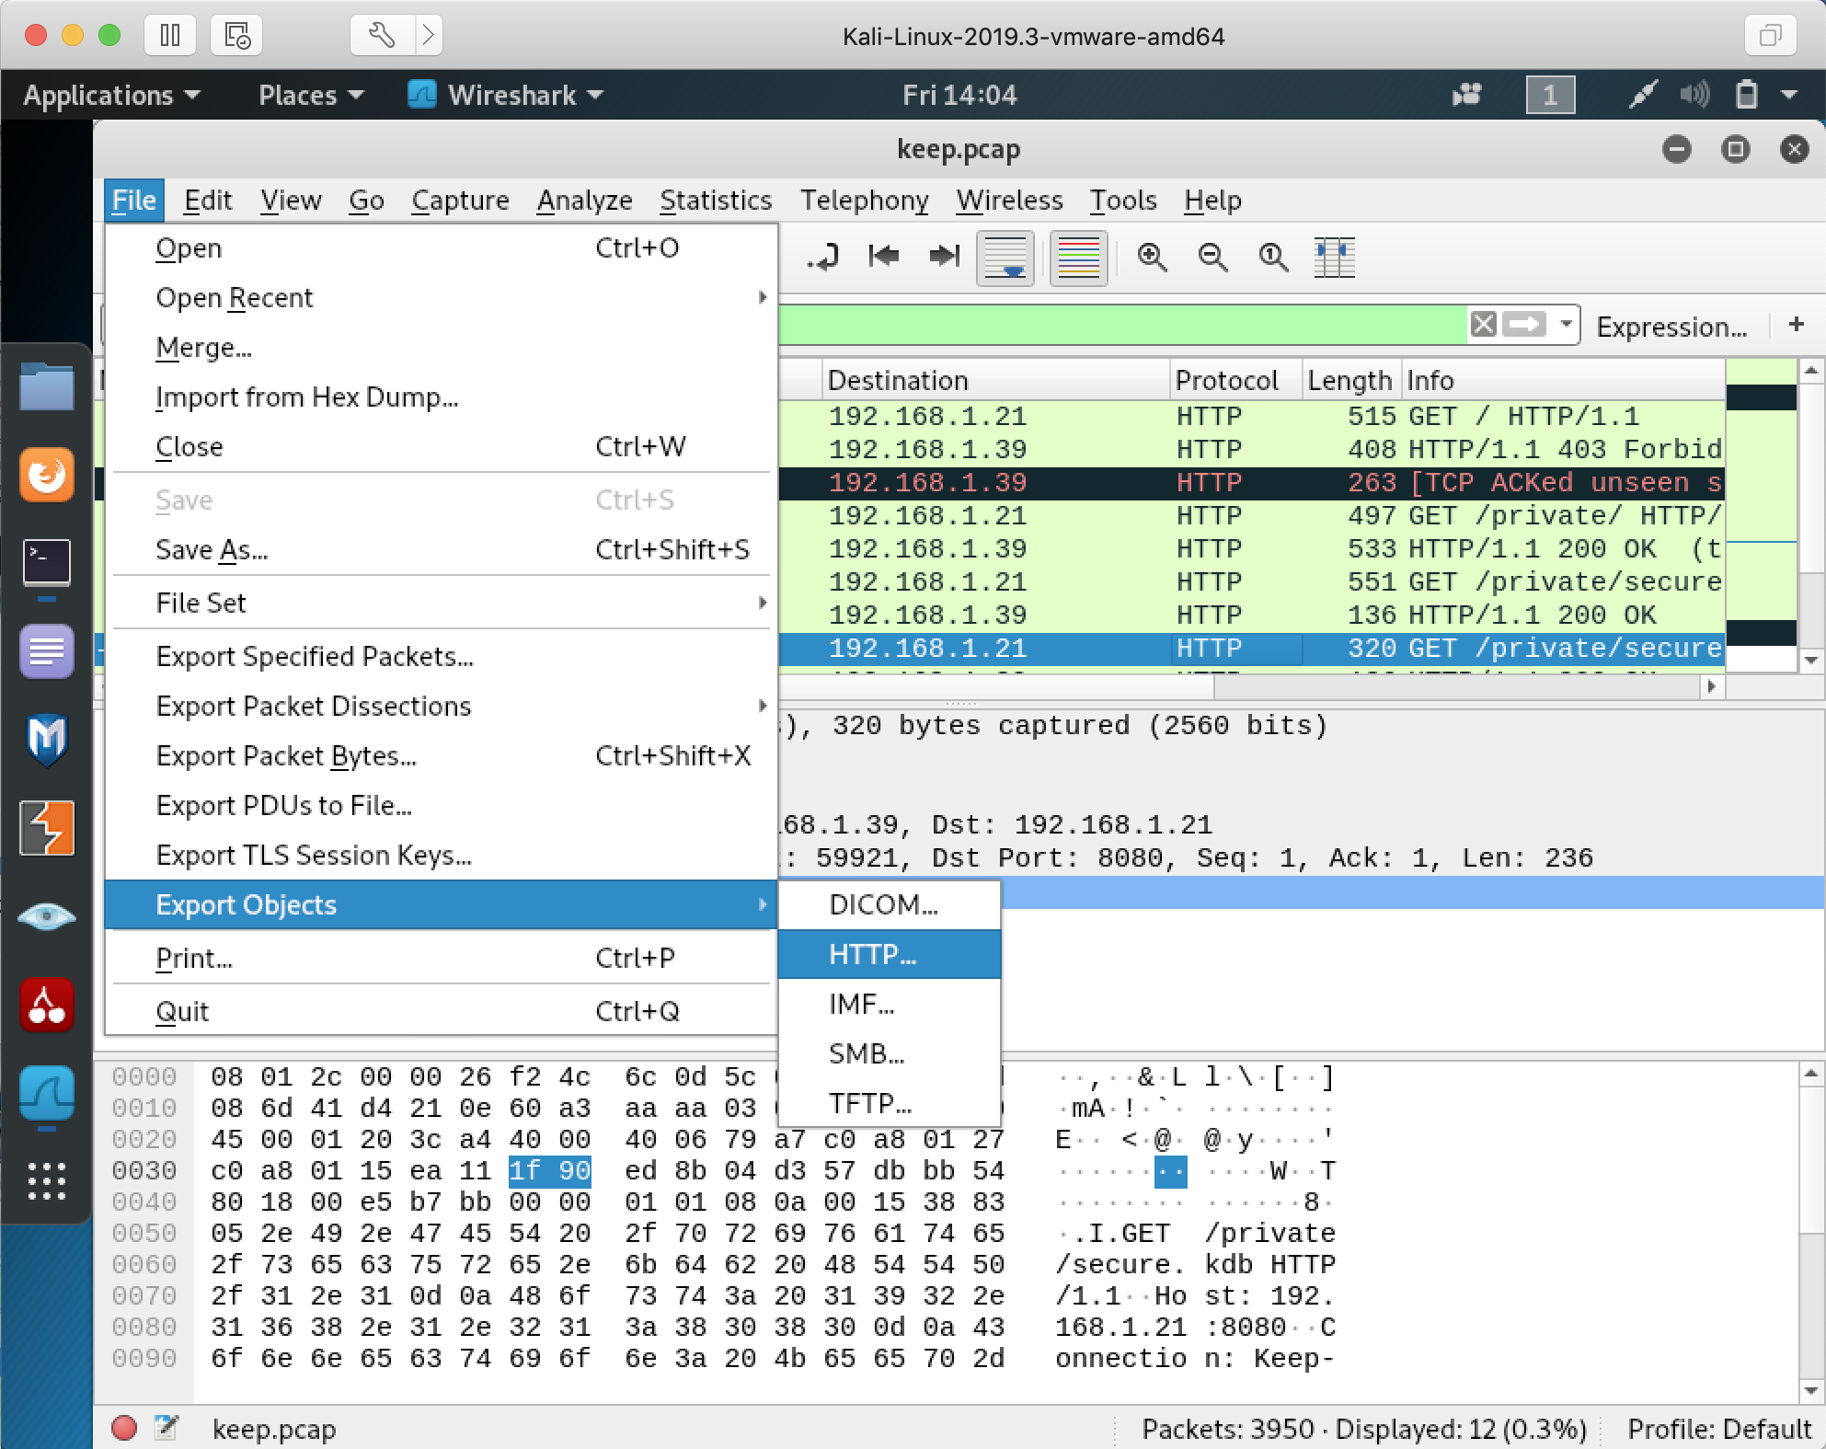Jump to last packet toolbar icon
The image size is (1826, 1449).
pos(944,257)
